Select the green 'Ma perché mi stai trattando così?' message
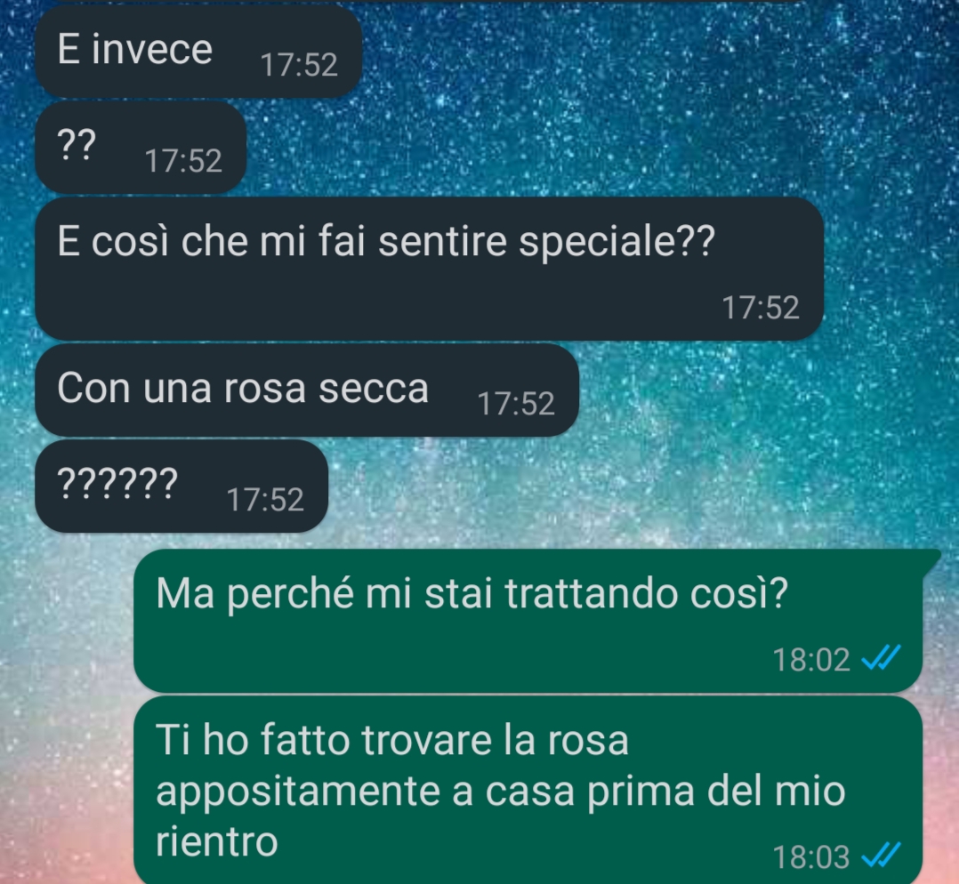959x884 pixels. click(528, 621)
